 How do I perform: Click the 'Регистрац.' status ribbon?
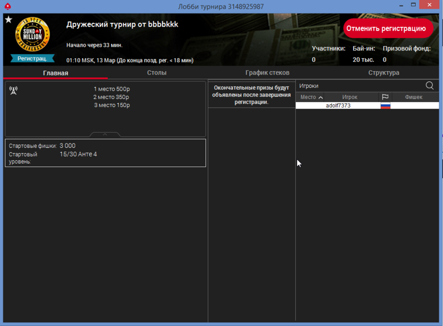(32, 58)
